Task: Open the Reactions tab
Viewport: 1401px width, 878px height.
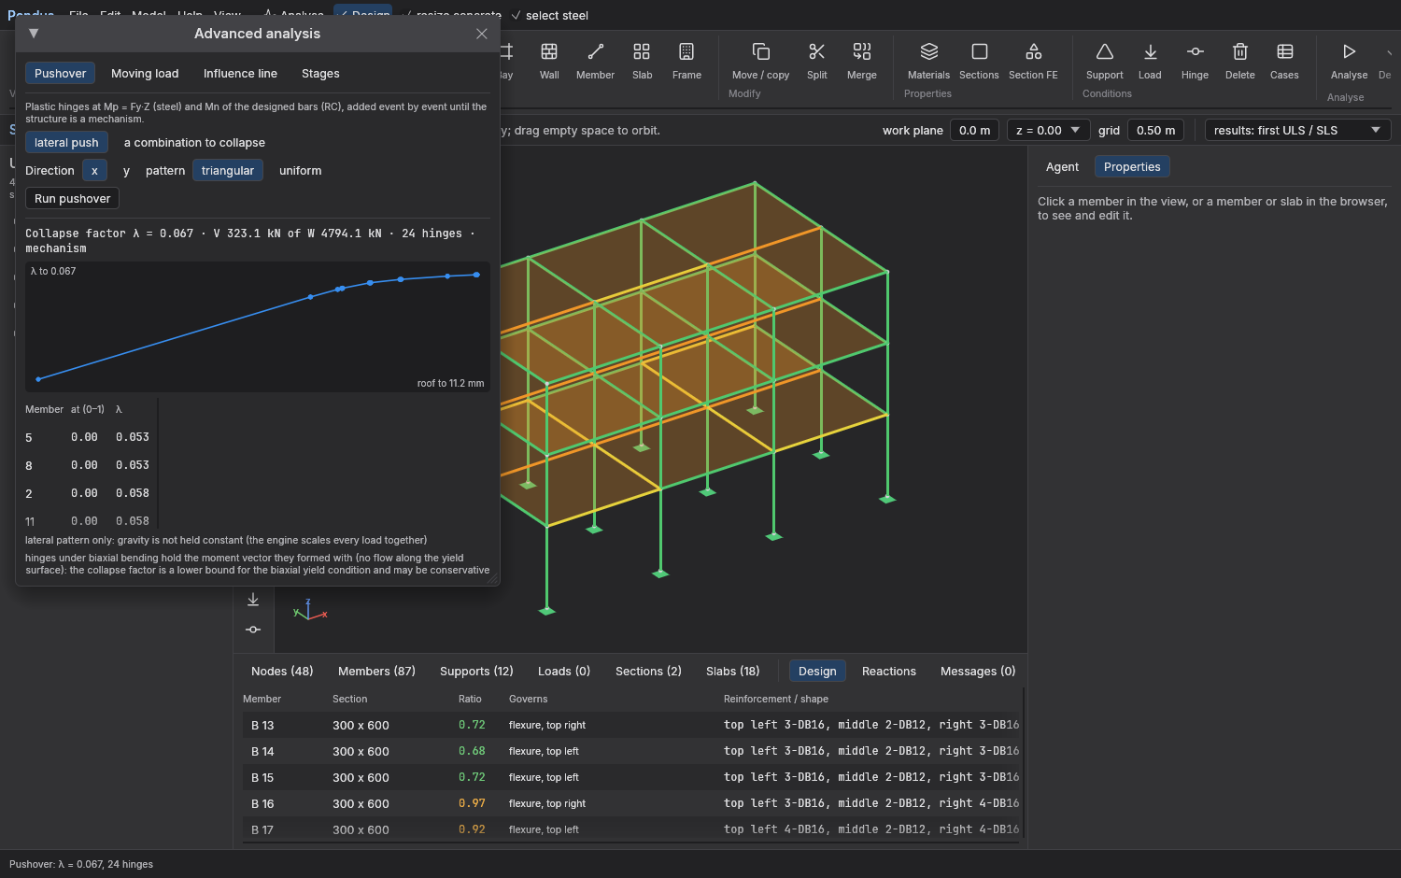Action: pyautogui.click(x=888, y=672)
